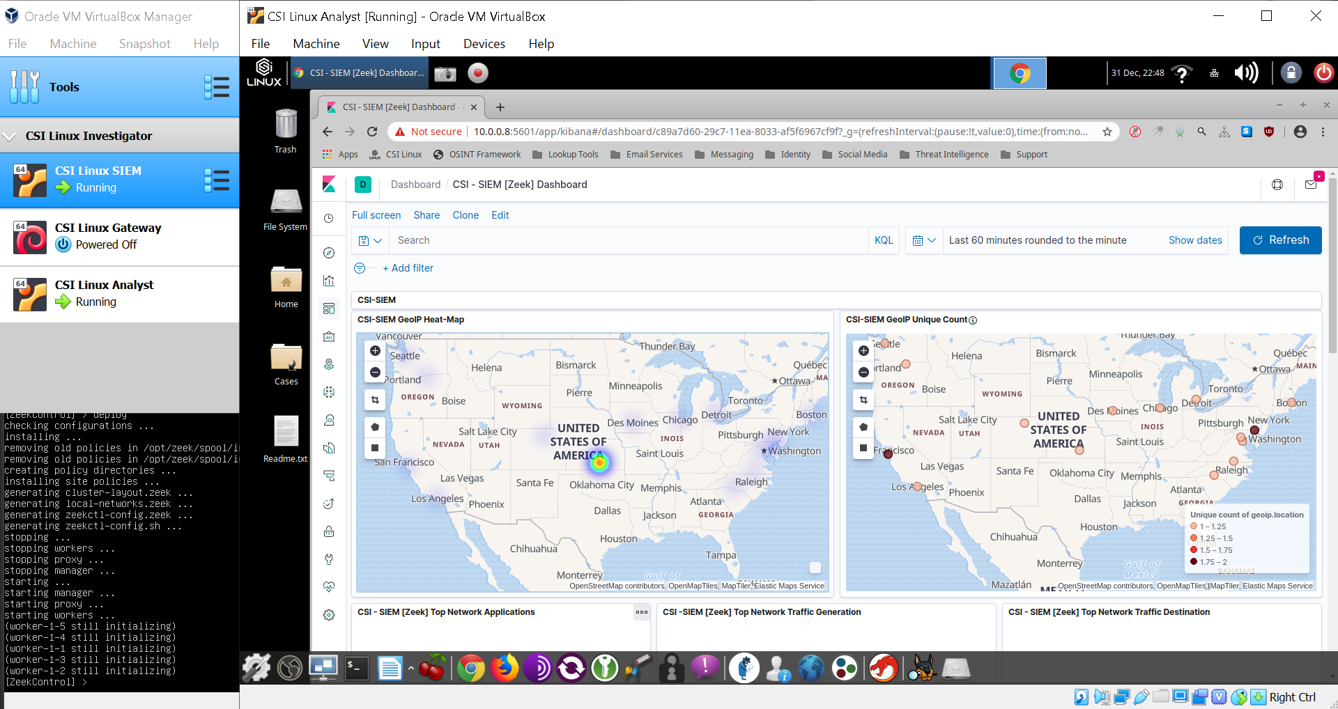Image resolution: width=1338 pixels, height=709 pixels.
Task: Select draw polygon tool on Heat-Map
Action: 375,427
